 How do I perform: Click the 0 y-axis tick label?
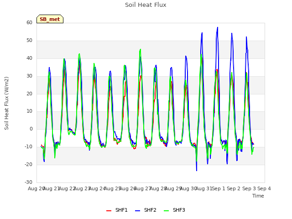click(x=31, y=129)
